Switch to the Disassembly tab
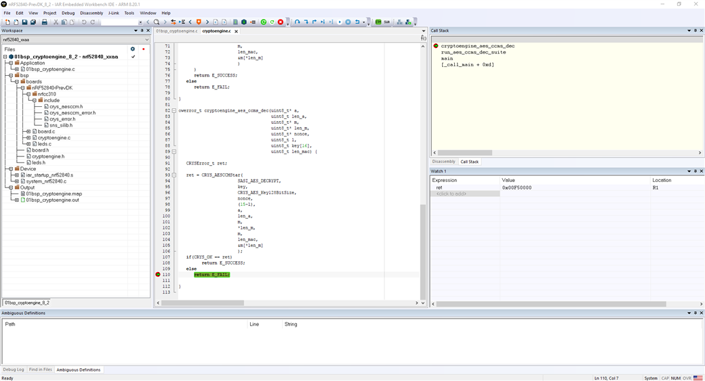The height and width of the screenshot is (381, 705). [444, 162]
